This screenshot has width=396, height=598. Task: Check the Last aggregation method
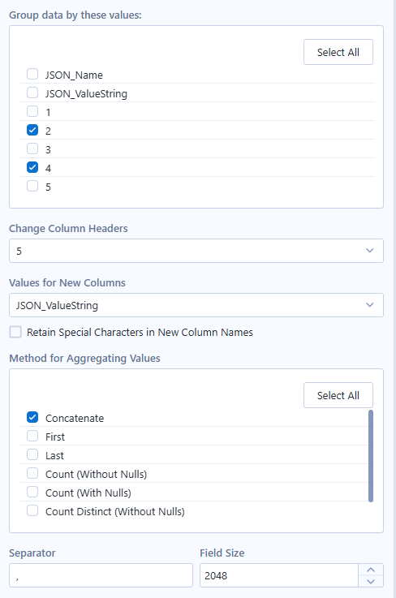tap(32, 454)
